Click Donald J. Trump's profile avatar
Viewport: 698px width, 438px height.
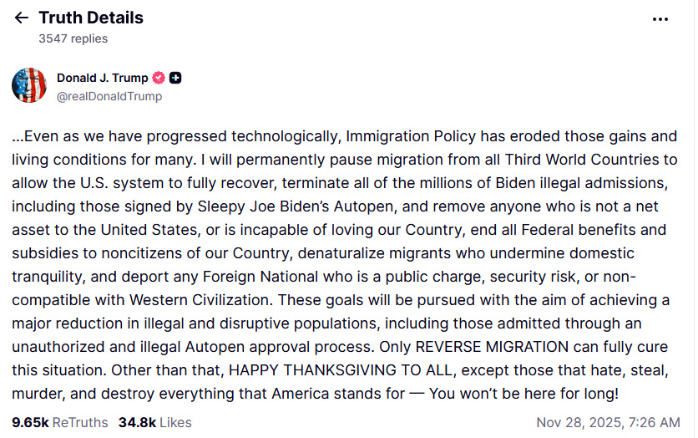(29, 85)
